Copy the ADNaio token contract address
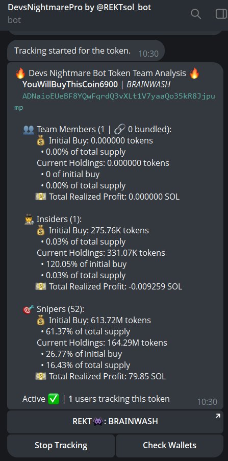Viewport: 228px width, 461px height. (115, 102)
